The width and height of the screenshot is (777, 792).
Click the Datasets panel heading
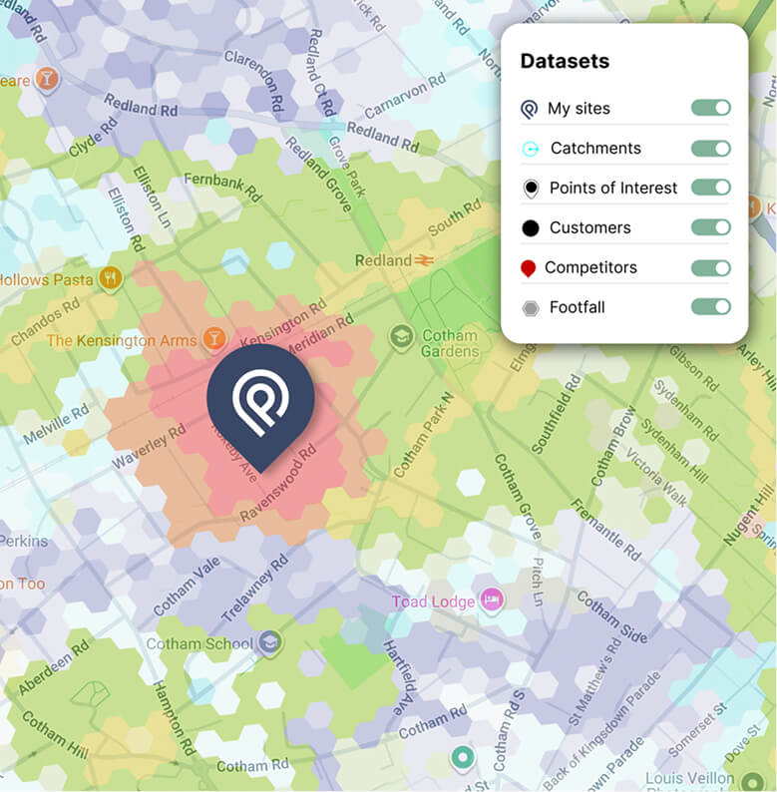click(565, 61)
